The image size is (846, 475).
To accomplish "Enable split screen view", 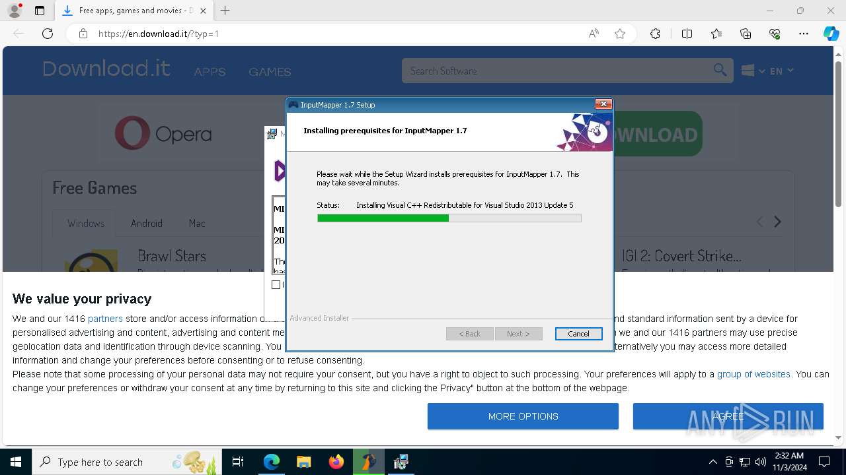I will coord(687,34).
